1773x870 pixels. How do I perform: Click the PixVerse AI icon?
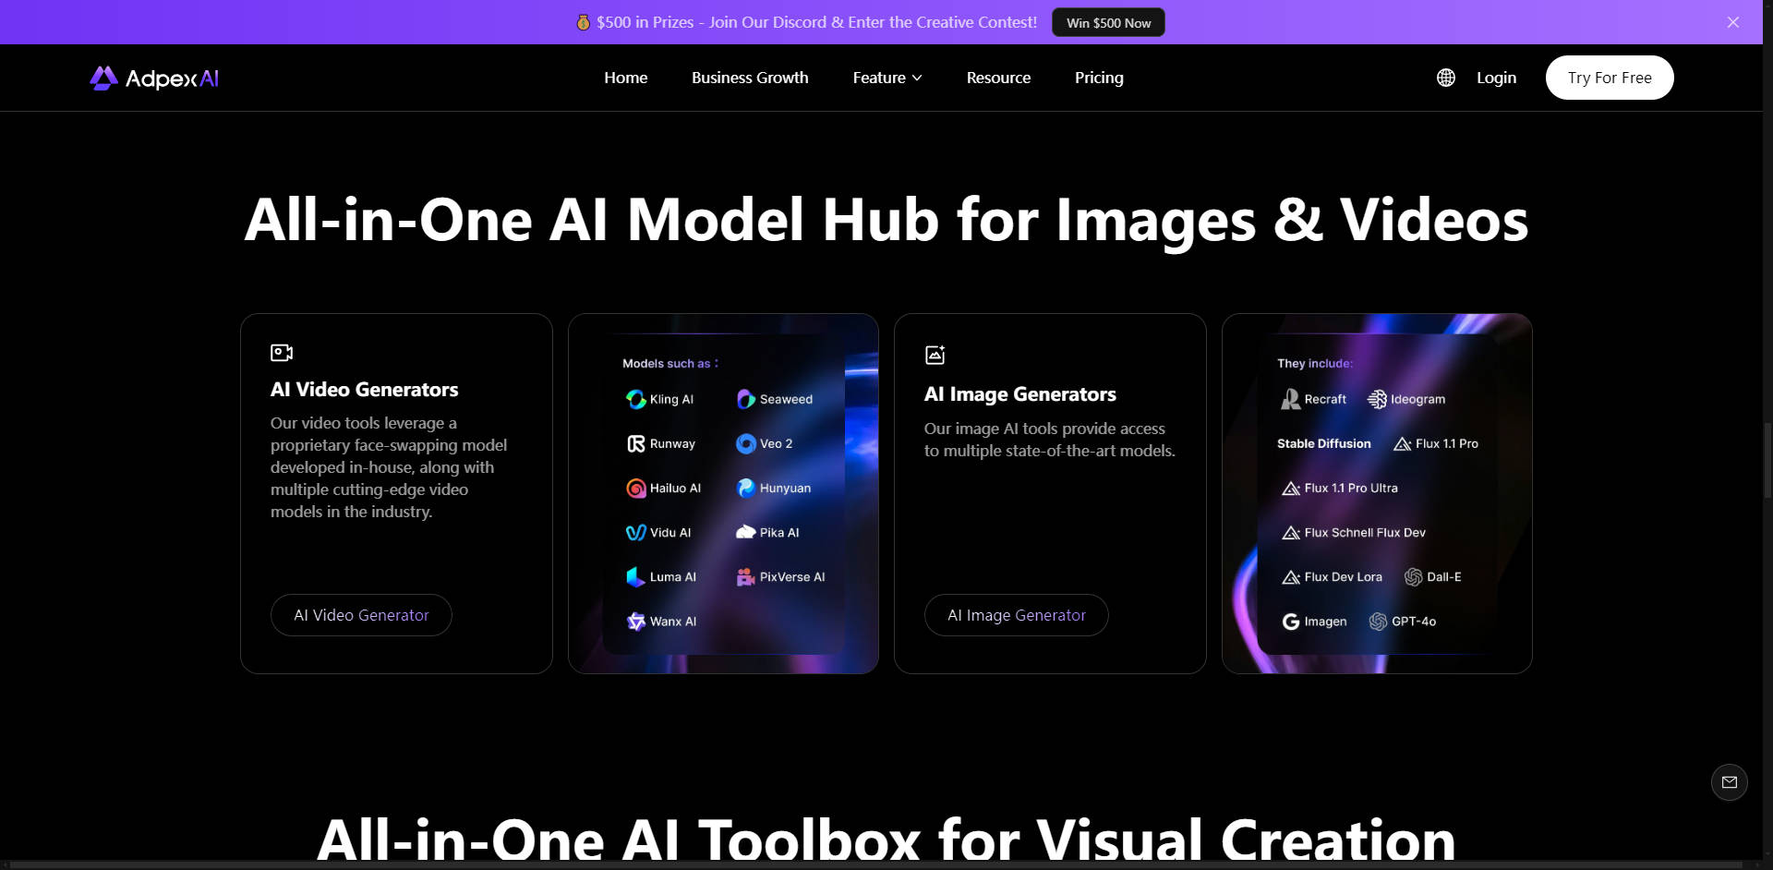coord(746,577)
